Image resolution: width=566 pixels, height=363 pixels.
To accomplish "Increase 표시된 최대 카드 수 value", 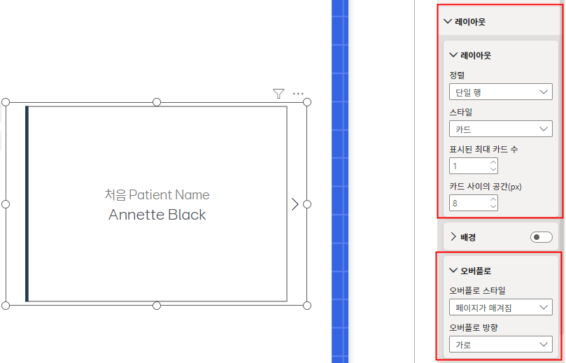I will pyautogui.click(x=493, y=163).
